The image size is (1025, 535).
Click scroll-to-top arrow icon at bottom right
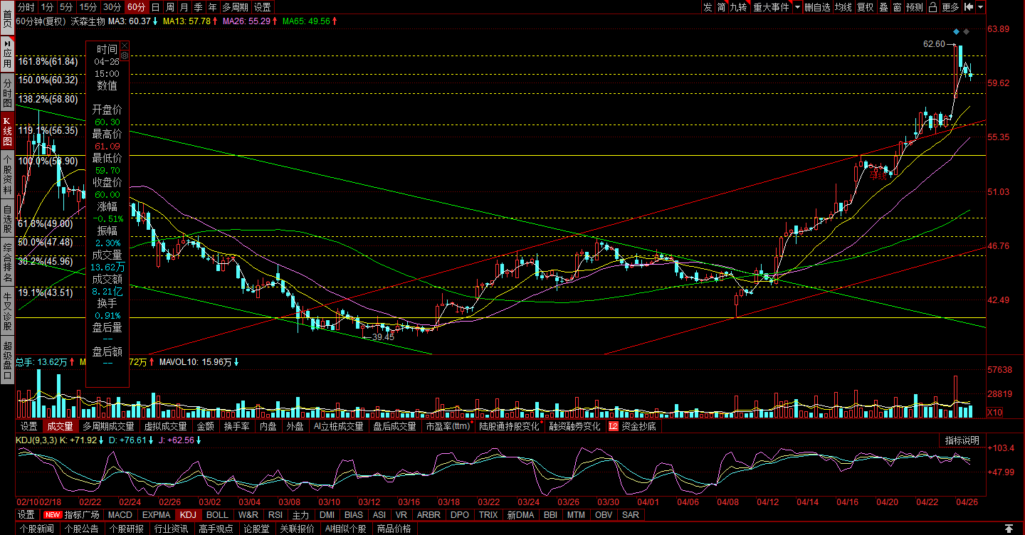tap(1008, 529)
